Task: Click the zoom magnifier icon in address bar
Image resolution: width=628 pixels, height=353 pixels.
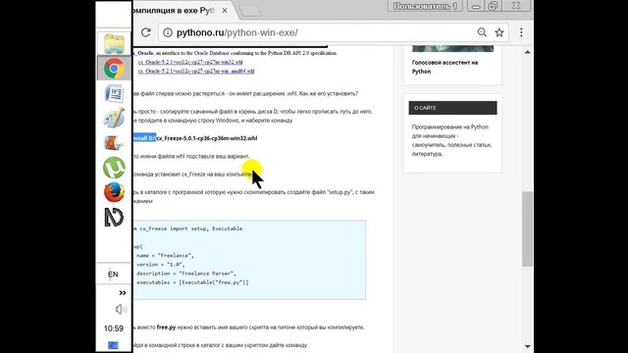Action: (482, 32)
